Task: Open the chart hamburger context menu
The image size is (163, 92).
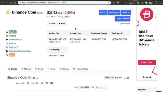Action: coord(128,78)
